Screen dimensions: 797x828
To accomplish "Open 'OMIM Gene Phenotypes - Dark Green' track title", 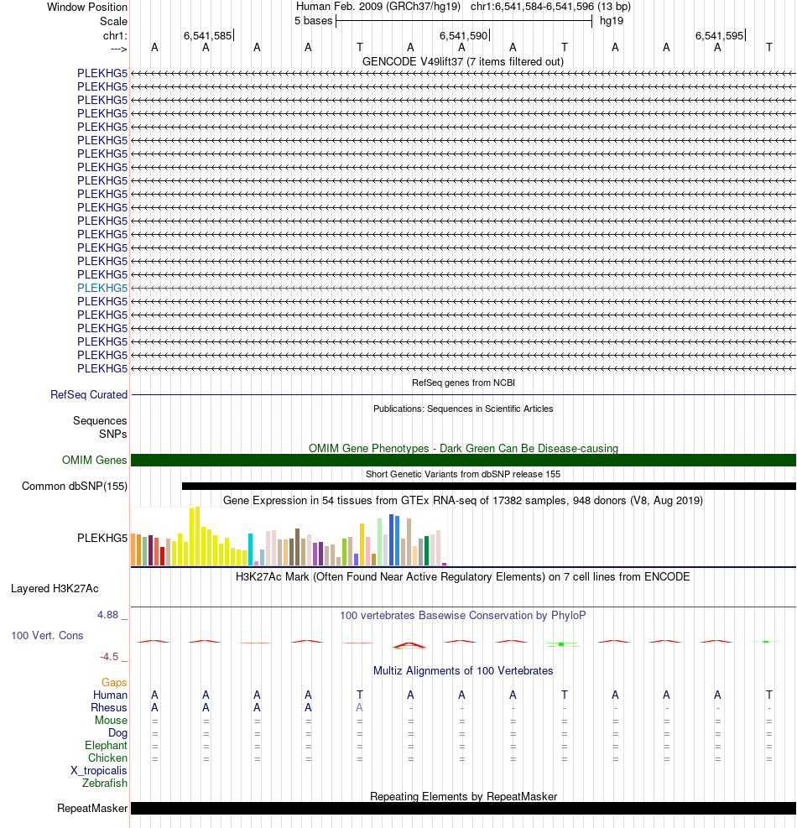I will click(463, 448).
